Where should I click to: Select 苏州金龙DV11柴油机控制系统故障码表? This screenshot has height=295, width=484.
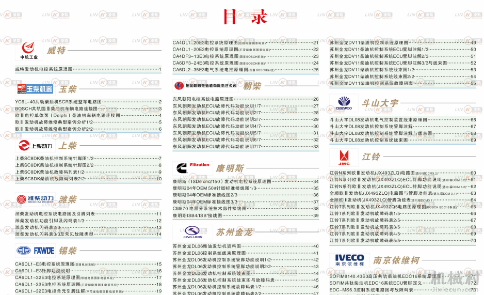[x=403, y=83]
